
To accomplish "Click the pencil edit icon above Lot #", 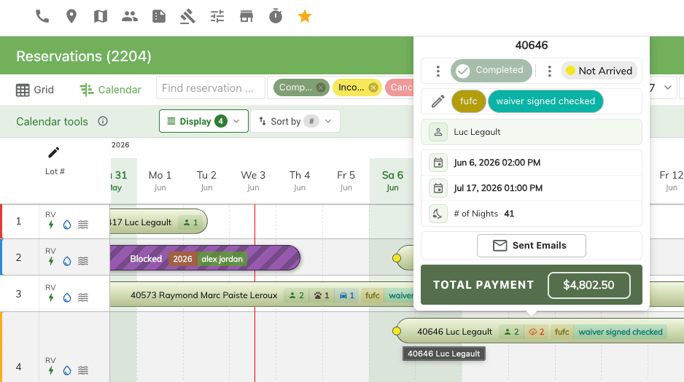I will pyautogui.click(x=54, y=152).
